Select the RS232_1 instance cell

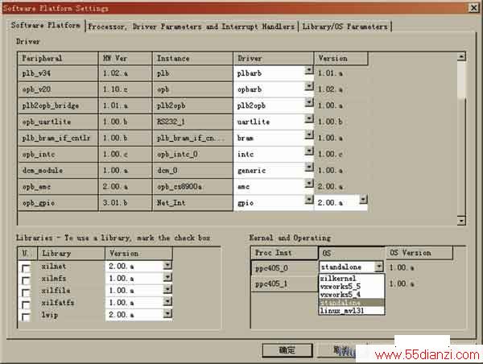click(192, 122)
